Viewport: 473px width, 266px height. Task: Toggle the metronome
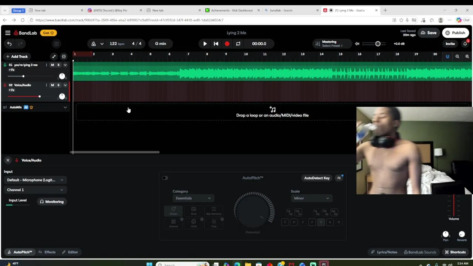(x=93, y=44)
